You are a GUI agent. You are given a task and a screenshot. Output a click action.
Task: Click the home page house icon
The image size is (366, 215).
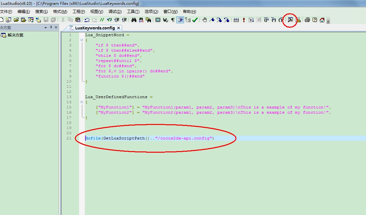tap(322, 20)
